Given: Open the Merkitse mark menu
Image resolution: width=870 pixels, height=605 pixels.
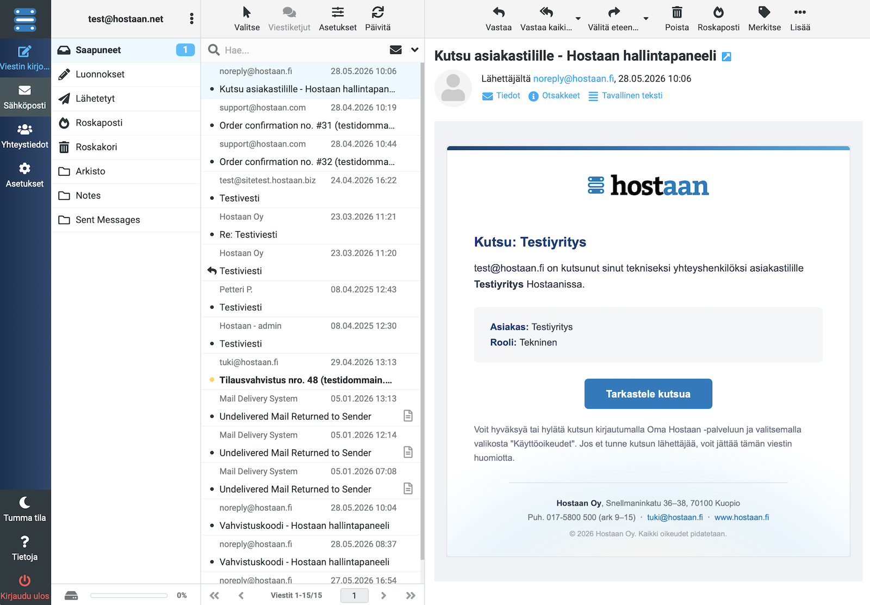Looking at the screenshot, I should 765,19.
